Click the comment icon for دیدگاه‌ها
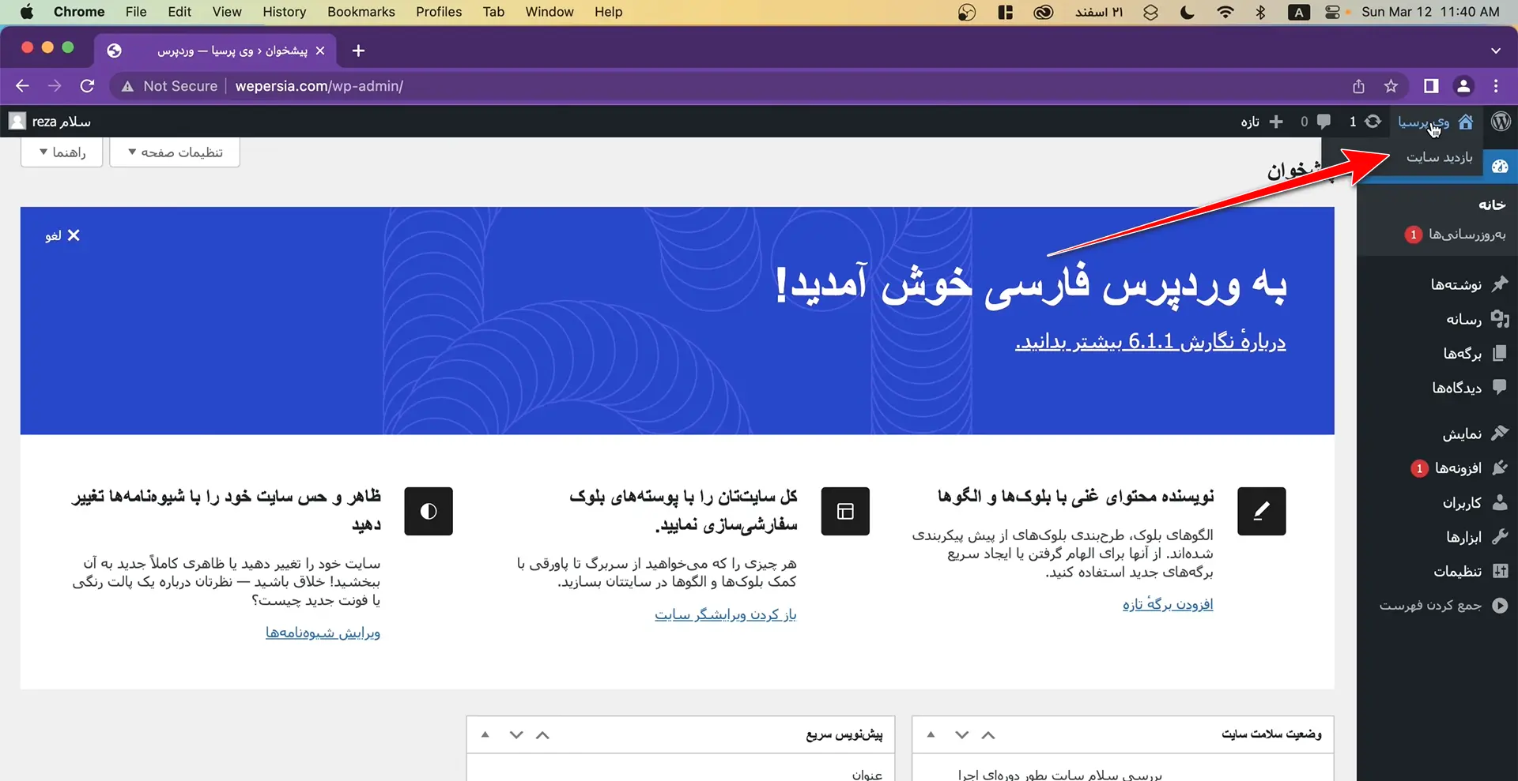Viewport: 1518px width, 781px height. click(x=1500, y=387)
